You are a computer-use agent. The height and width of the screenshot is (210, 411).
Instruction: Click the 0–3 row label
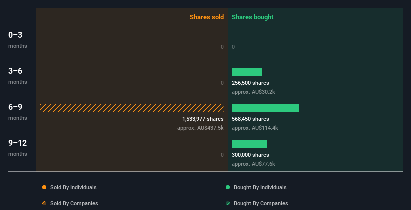pos(15,35)
